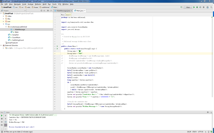Click the cursor position 16:29 in status bar

(x=189, y=132)
